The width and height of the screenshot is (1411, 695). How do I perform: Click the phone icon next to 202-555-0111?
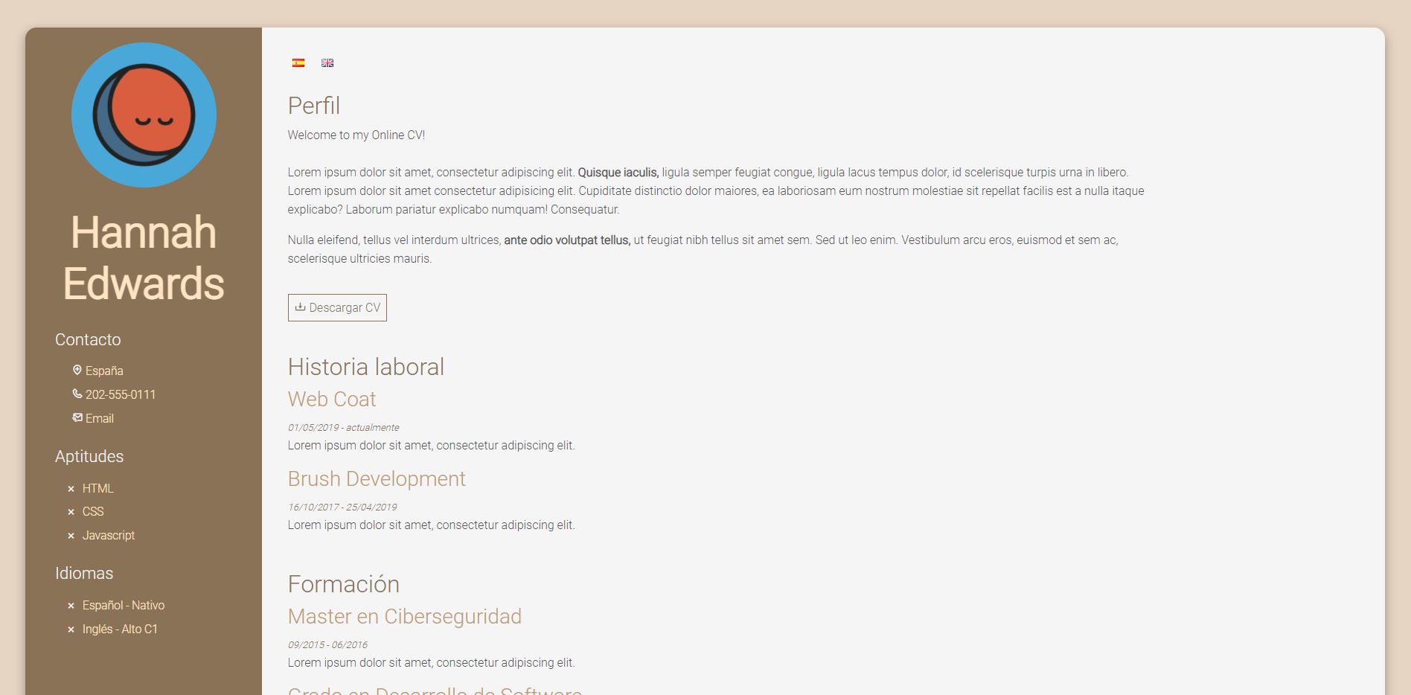[77, 394]
